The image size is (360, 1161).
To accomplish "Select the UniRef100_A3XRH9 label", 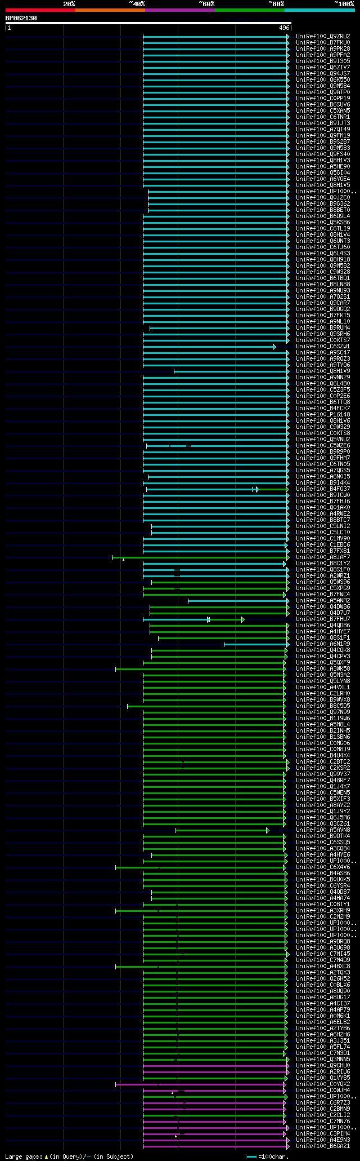I will pos(323,910).
